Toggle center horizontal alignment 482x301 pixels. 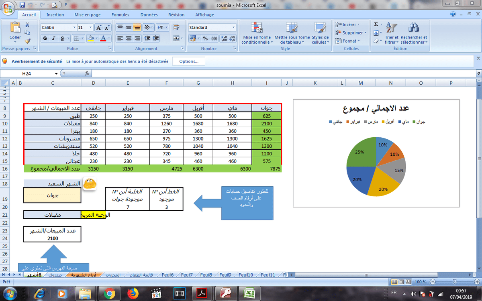click(129, 39)
